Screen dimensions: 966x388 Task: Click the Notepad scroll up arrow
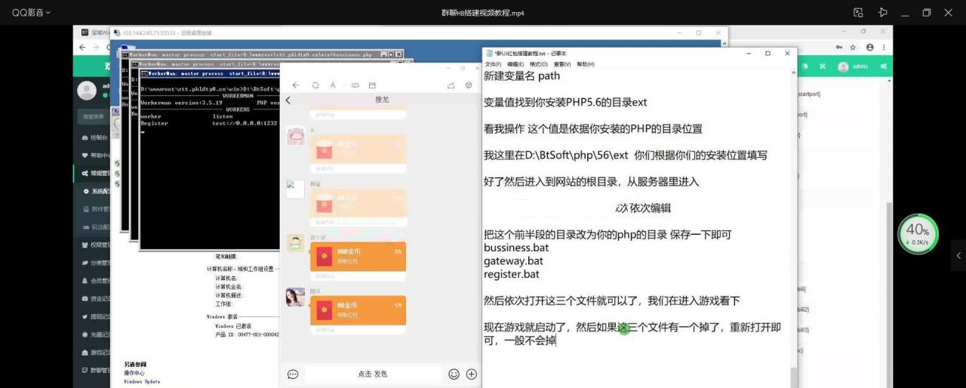pyautogui.click(x=793, y=72)
